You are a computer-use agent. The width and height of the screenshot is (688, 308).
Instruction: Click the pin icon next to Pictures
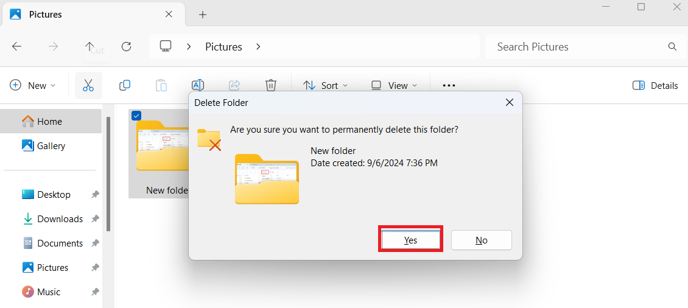pyautogui.click(x=95, y=268)
